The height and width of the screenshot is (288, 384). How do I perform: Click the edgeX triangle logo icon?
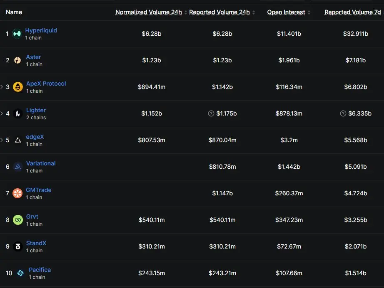18,140
